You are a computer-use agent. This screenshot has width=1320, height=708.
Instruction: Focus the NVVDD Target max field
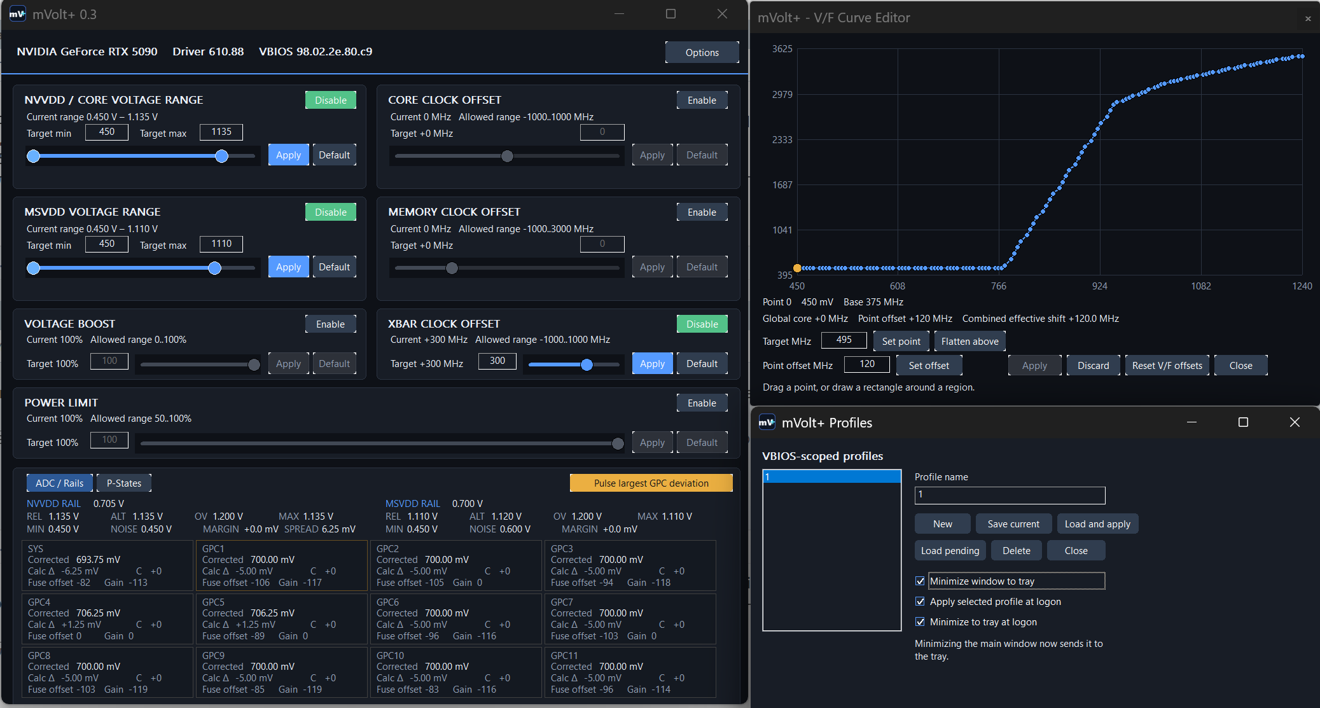pyautogui.click(x=221, y=132)
